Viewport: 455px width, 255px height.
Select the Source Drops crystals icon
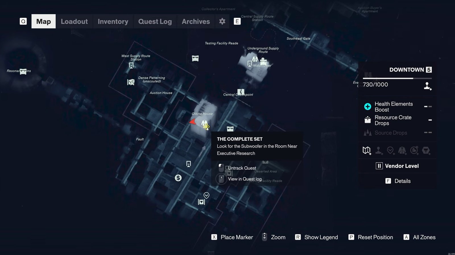pos(368,132)
